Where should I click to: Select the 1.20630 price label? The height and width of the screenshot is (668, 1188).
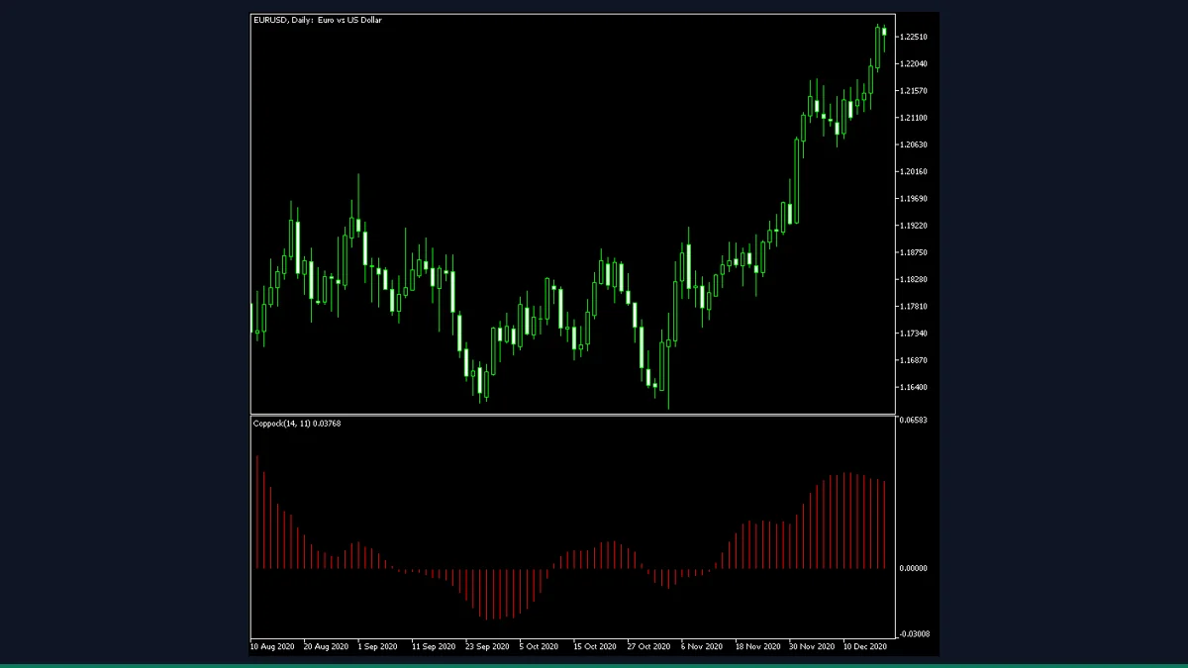click(914, 144)
